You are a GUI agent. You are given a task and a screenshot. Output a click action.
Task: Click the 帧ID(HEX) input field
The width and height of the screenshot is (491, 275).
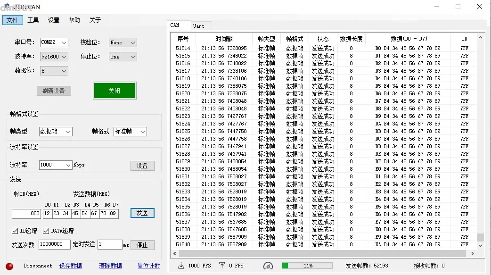tap(26, 214)
